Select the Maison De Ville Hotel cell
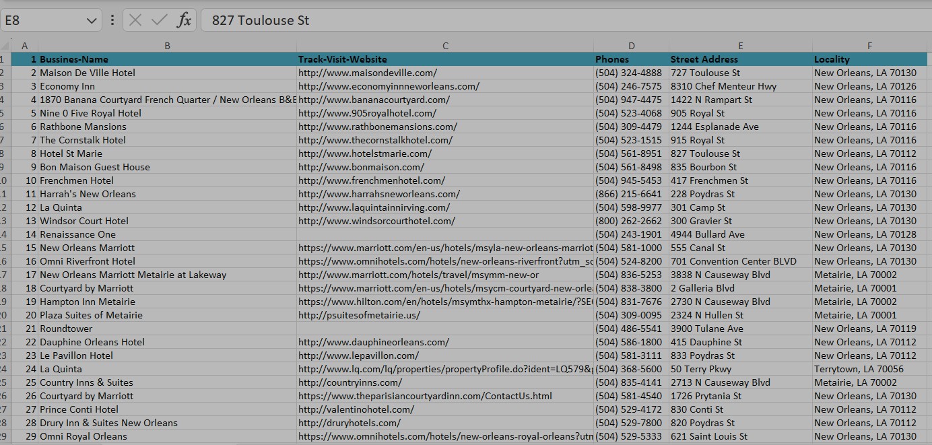Screen dimensions: 932x445 pyautogui.click(x=168, y=73)
